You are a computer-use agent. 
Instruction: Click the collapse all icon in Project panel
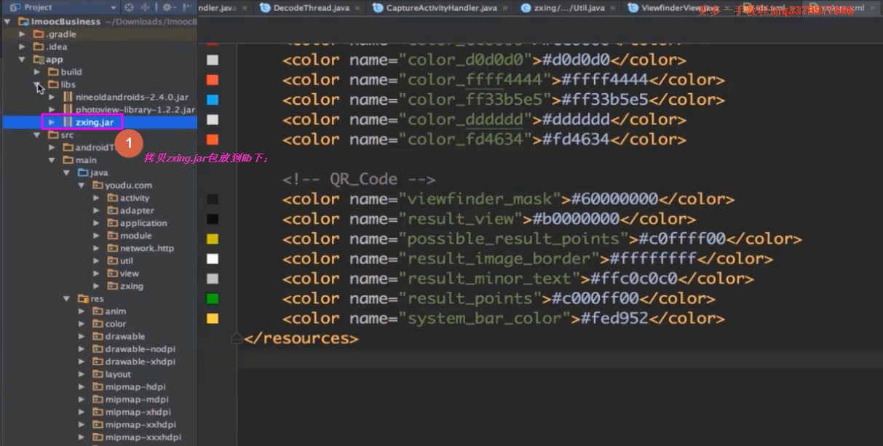pyautogui.click(x=146, y=7)
